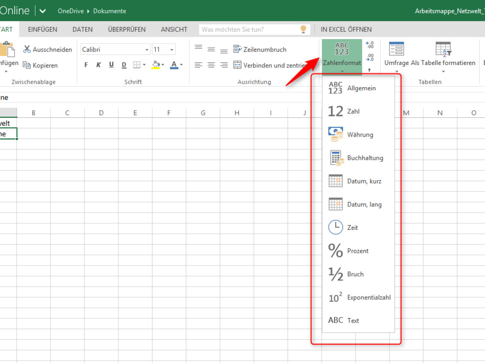The width and height of the screenshot is (485, 363).
Task: Click IN EXCEL ÖFFNEN button
Action: (x=346, y=29)
